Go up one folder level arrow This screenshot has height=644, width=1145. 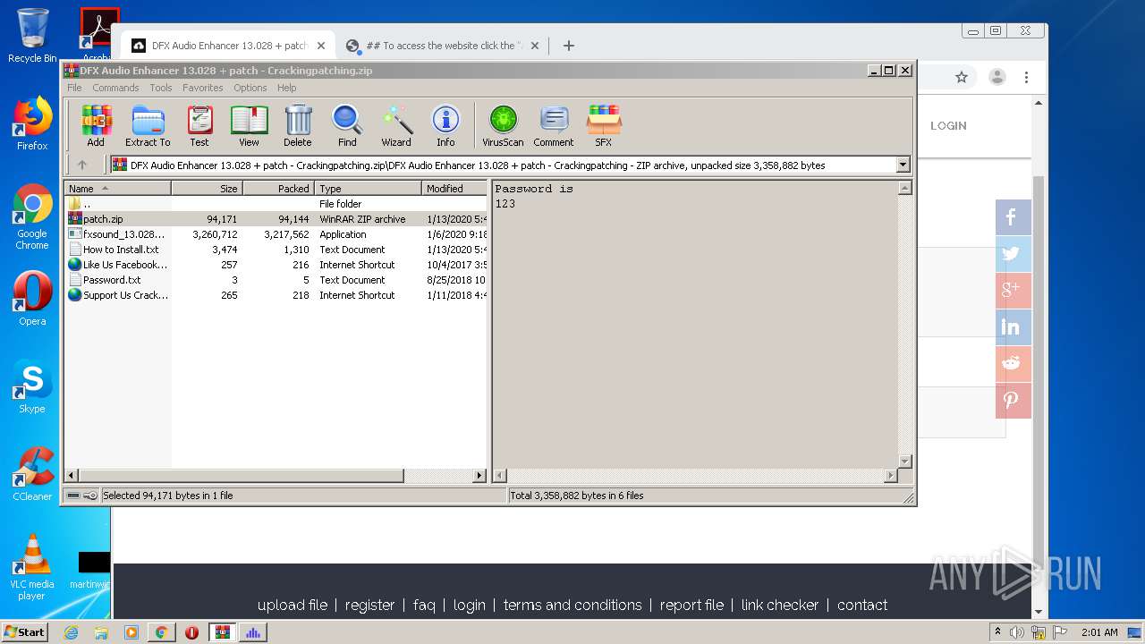click(82, 165)
